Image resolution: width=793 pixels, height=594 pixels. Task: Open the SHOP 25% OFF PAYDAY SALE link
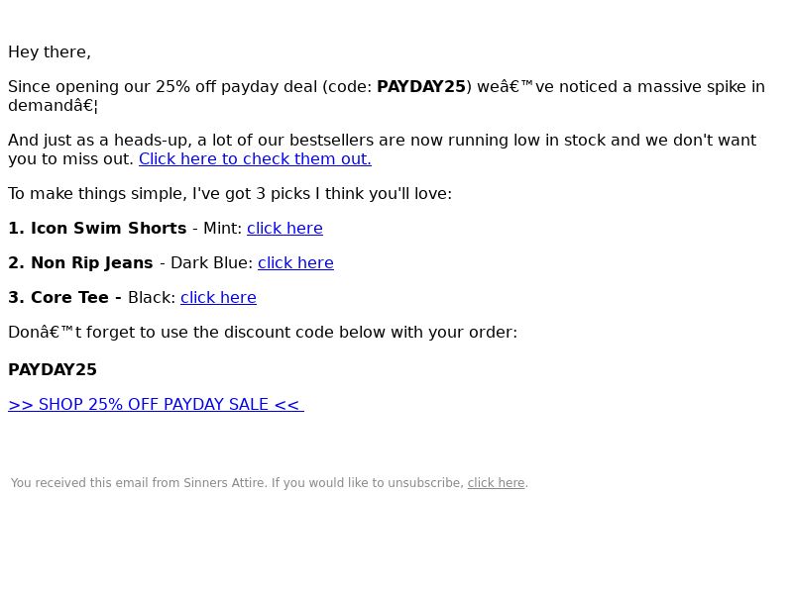tap(156, 405)
